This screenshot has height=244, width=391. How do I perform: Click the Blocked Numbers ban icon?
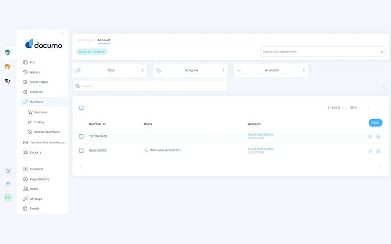pyautogui.click(x=30, y=132)
